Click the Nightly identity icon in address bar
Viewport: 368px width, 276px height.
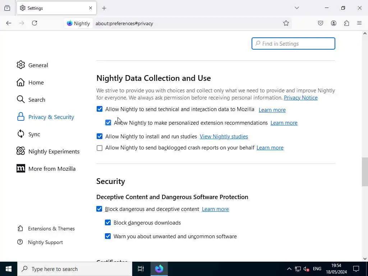[78, 23]
